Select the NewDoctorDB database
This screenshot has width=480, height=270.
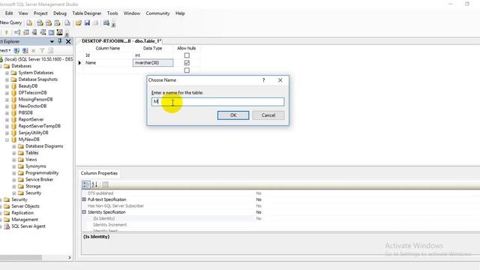32,106
